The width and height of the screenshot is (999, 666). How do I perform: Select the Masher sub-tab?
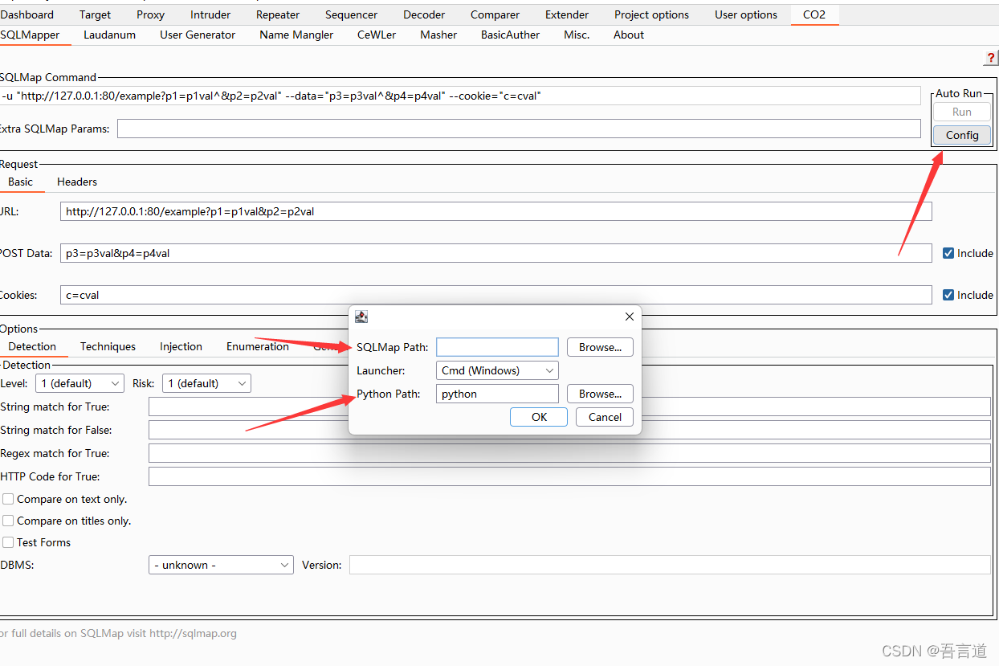point(438,35)
